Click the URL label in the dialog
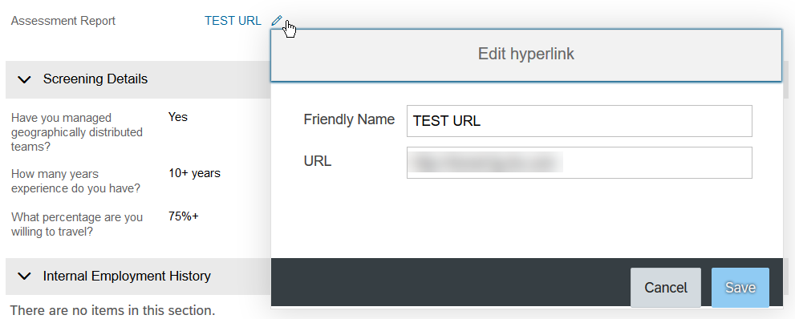 click(x=318, y=162)
